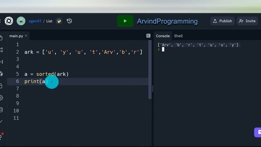Open the Settings gear sidebar icon

coord(1,98)
